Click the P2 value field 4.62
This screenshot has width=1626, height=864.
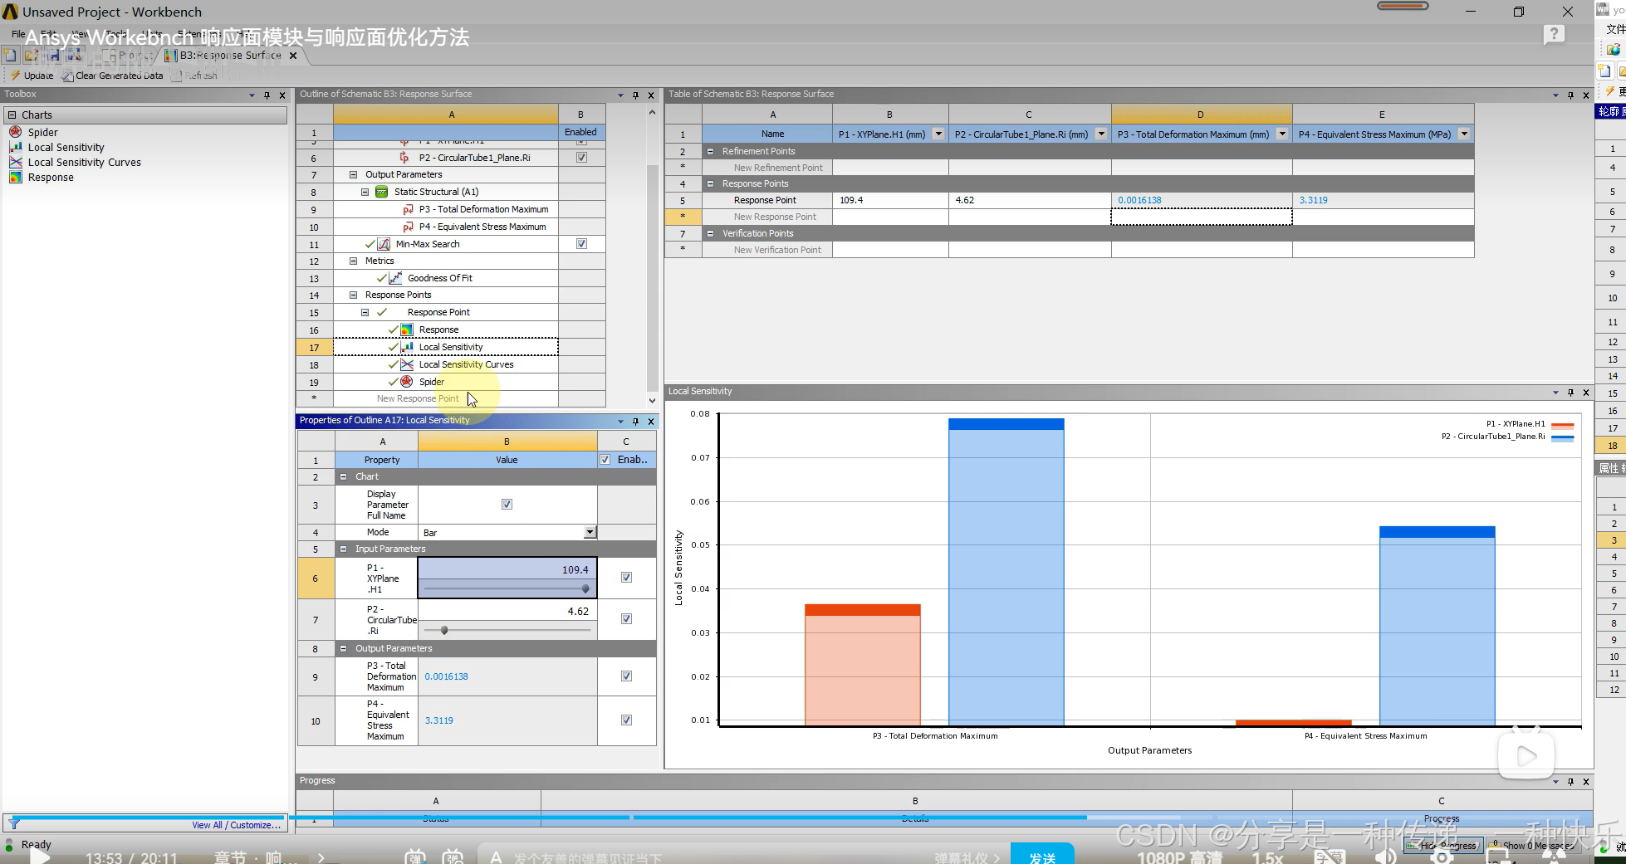pos(507,611)
